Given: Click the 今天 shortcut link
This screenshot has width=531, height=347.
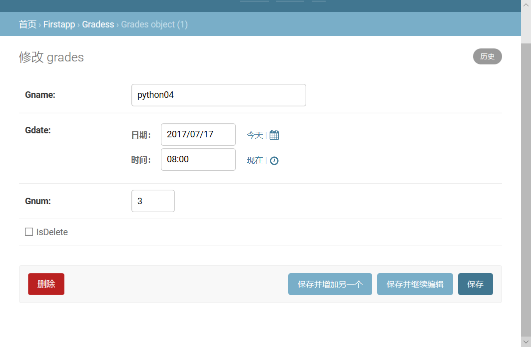Looking at the screenshot, I should click(x=255, y=135).
